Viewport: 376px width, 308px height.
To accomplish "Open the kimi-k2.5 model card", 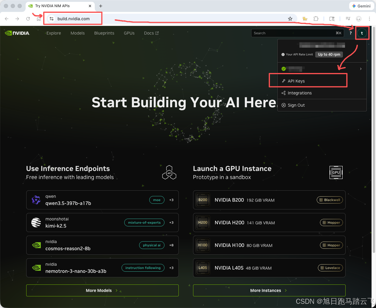I will [x=102, y=223].
